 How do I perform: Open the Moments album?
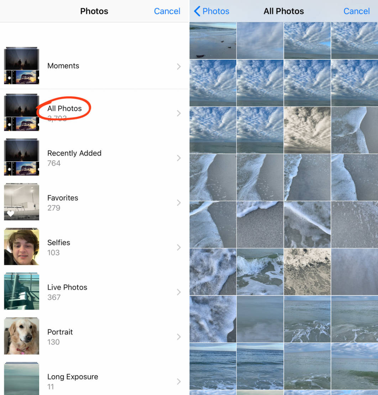coord(63,66)
